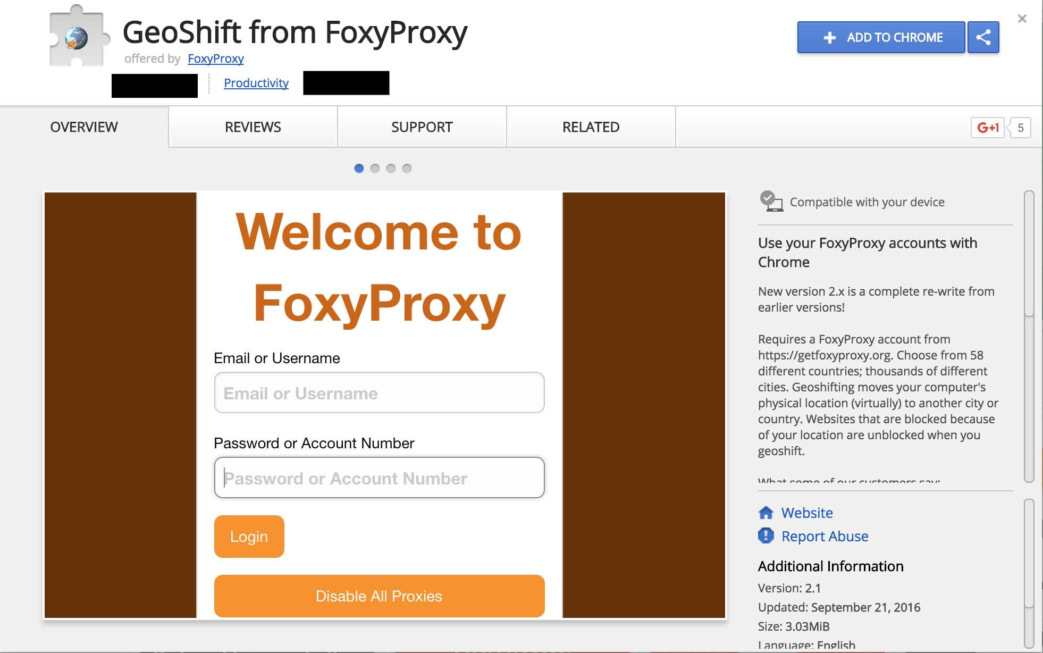Click the second carousel dot indicator
Screen dimensions: 1043x653
[375, 167]
